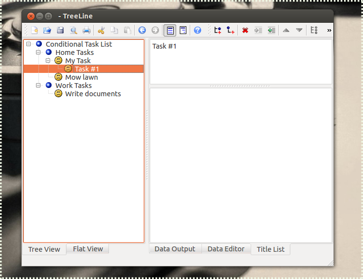Image resolution: width=363 pixels, height=279 pixels.
Task: Select the Mow lawn tree item
Action: [81, 77]
